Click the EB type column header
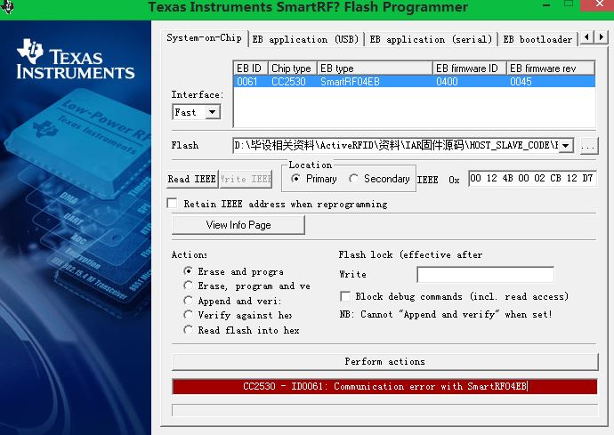 pos(375,68)
